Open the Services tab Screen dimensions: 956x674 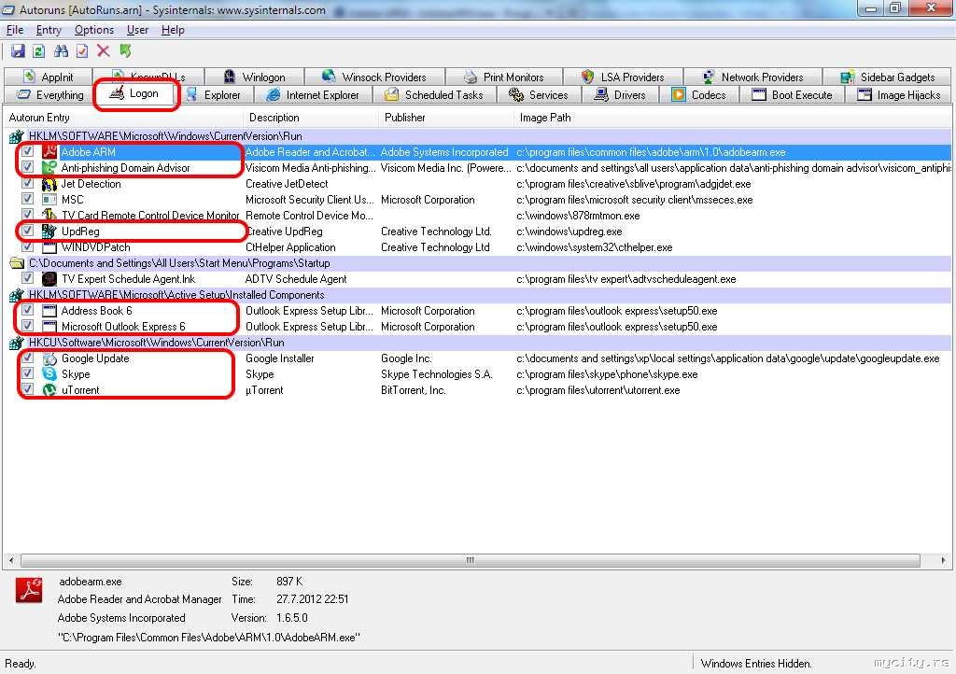[539, 95]
